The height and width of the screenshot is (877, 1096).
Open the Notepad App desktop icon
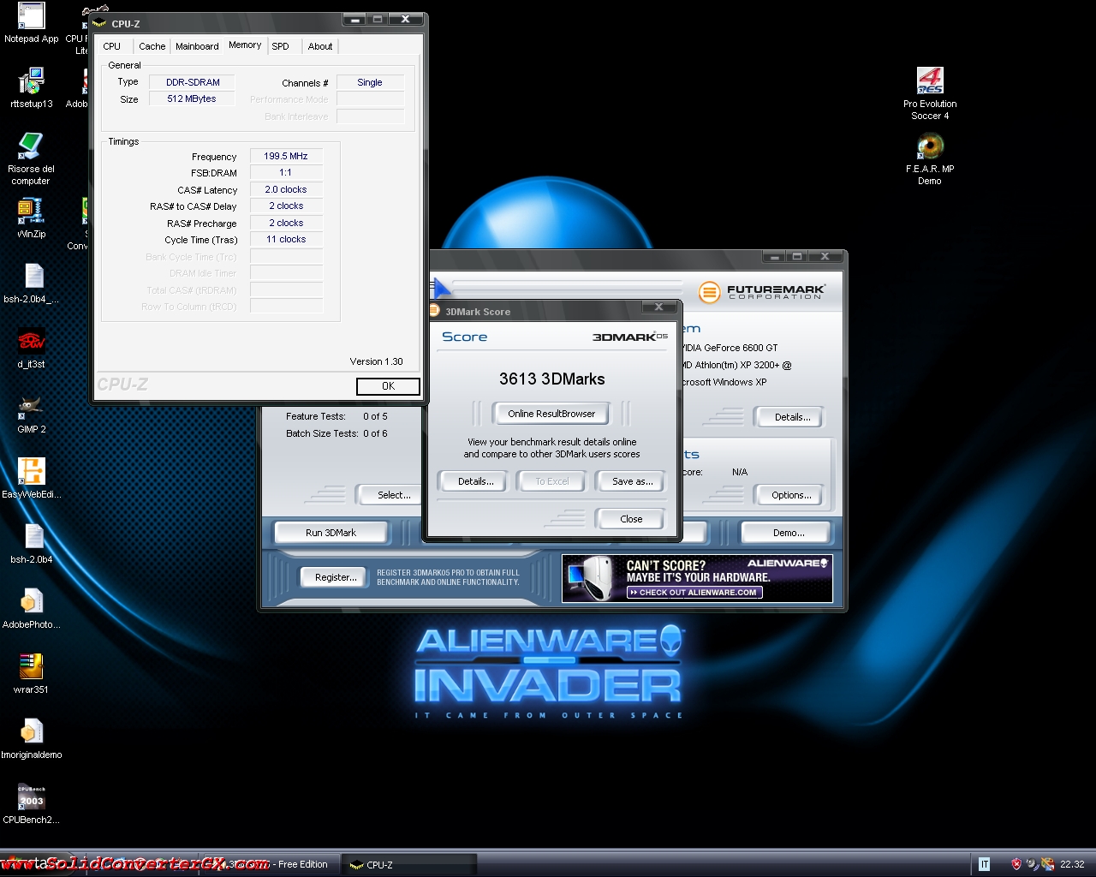point(31,23)
